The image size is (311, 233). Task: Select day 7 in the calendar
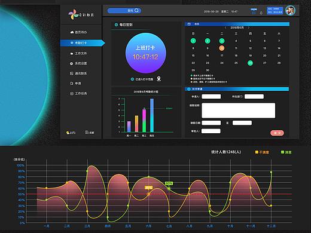pos(279,41)
